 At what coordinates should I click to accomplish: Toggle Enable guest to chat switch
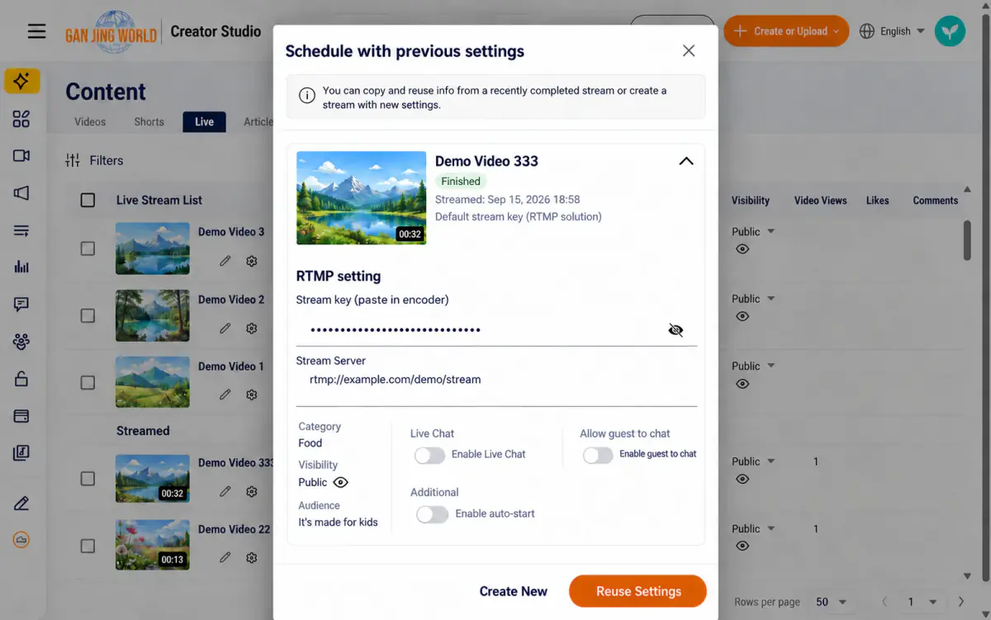point(598,455)
